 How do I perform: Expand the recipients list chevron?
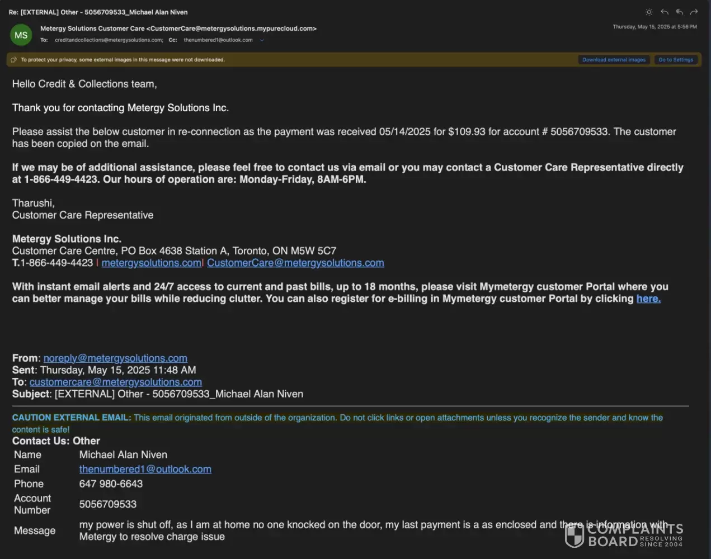coord(262,40)
